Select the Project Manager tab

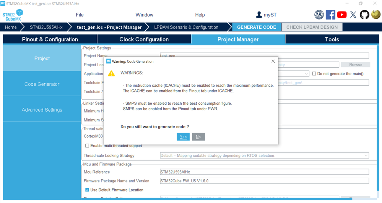(238, 39)
